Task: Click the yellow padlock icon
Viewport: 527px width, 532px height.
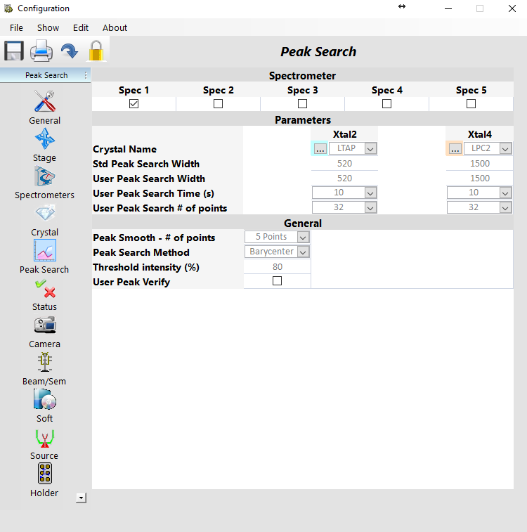Action: coord(96,51)
